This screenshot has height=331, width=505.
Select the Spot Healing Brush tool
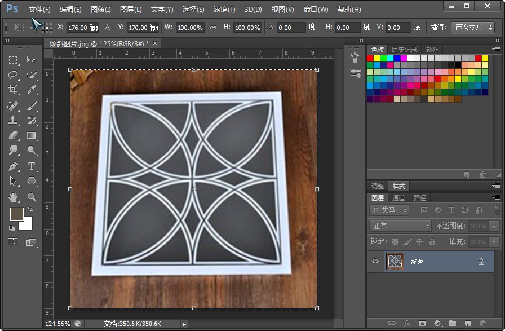pos(12,105)
